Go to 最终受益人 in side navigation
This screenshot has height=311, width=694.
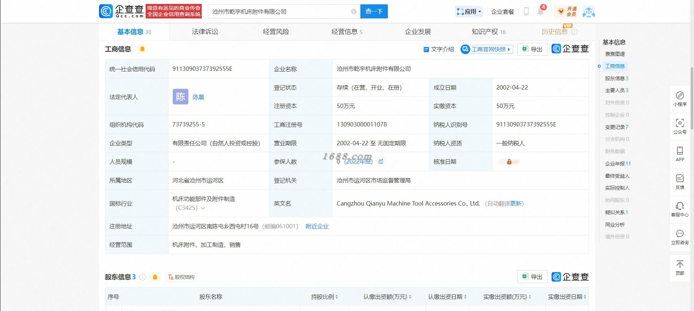point(617,176)
